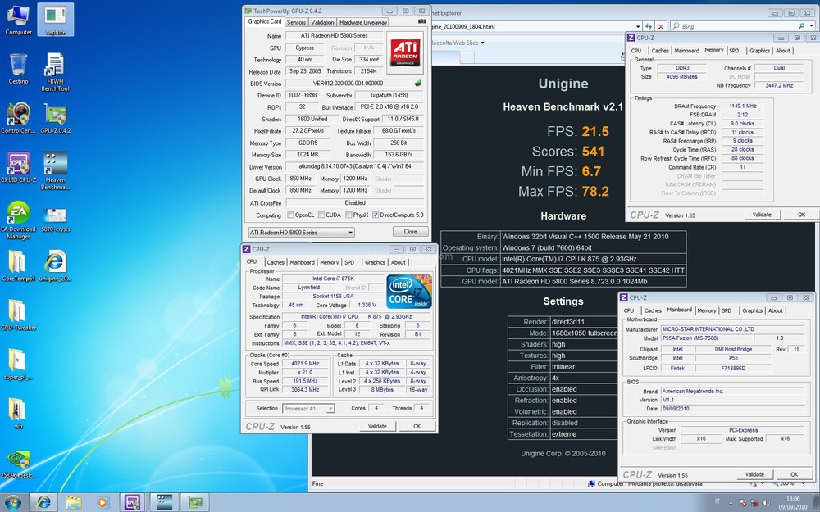Open the taskbar clock showing 18:06

793,503
